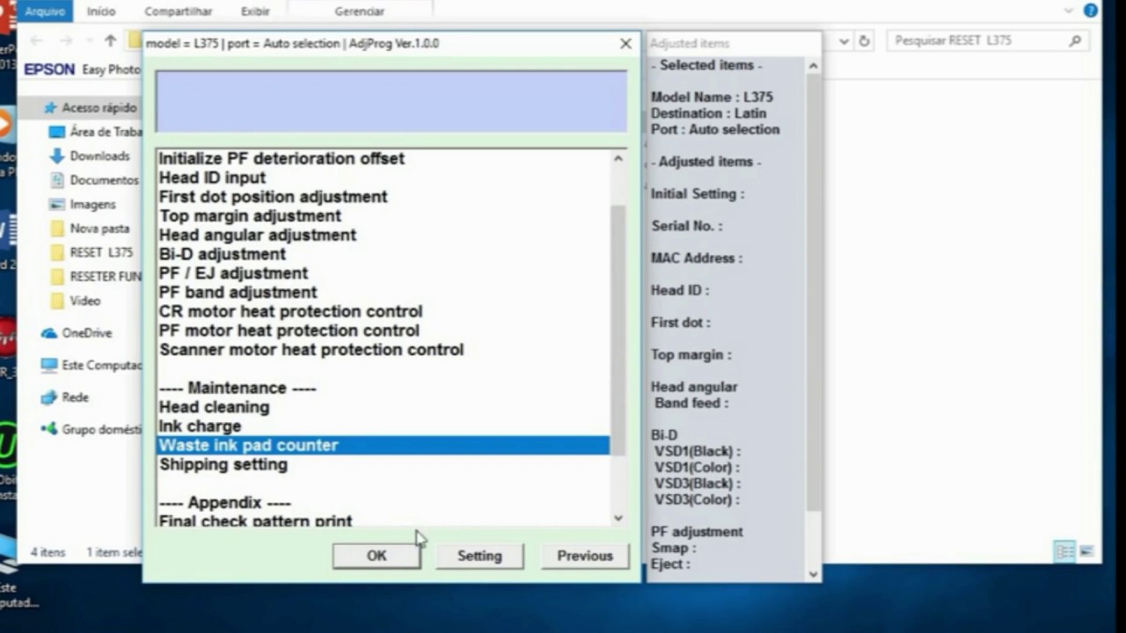This screenshot has height=633, width=1126.
Task: Click Explorer back navigation arrow
Action: (x=36, y=40)
